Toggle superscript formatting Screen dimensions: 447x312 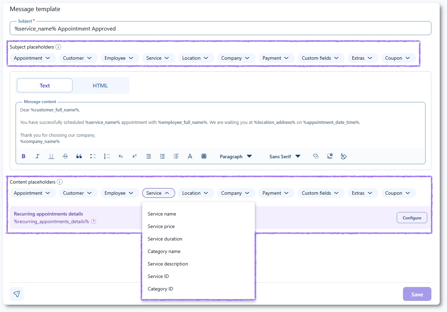coord(135,157)
